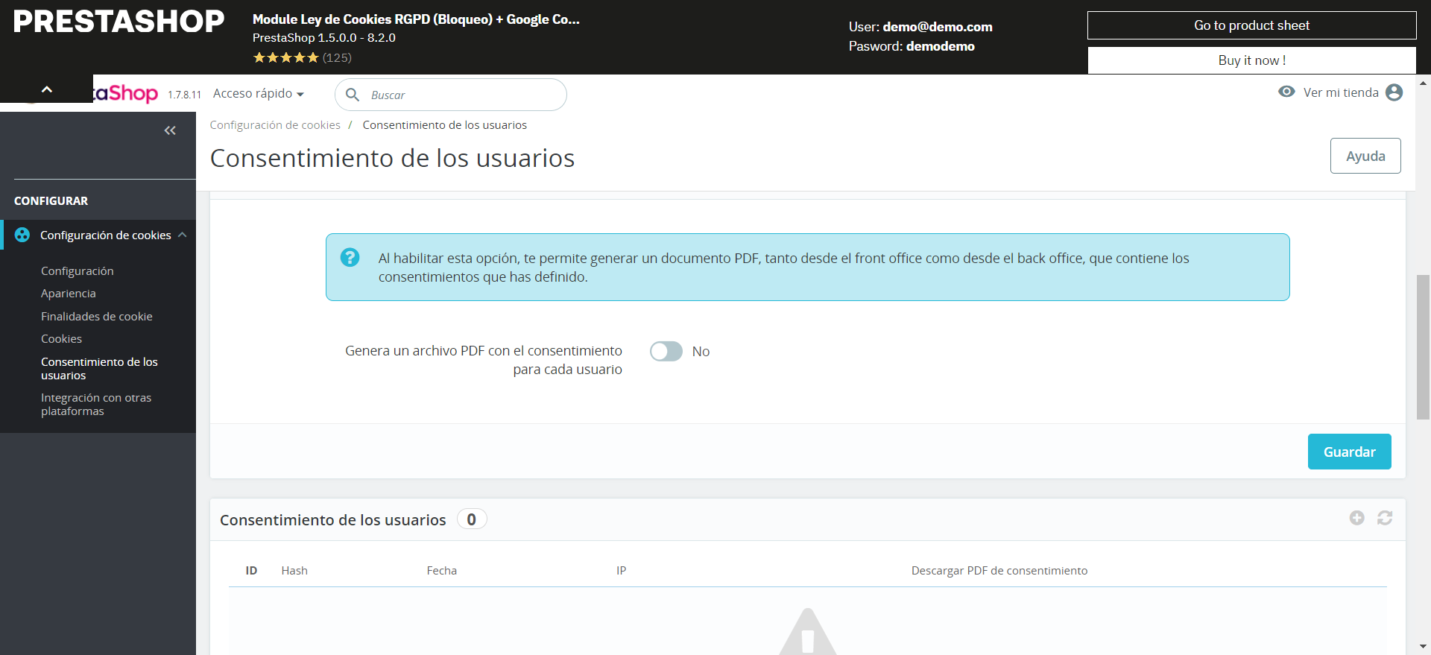Screen dimensions: 1431x655
Task: Click the PrestaShop 1.5.0.0 - 8.2.0 compatibility text
Action: click(x=324, y=37)
